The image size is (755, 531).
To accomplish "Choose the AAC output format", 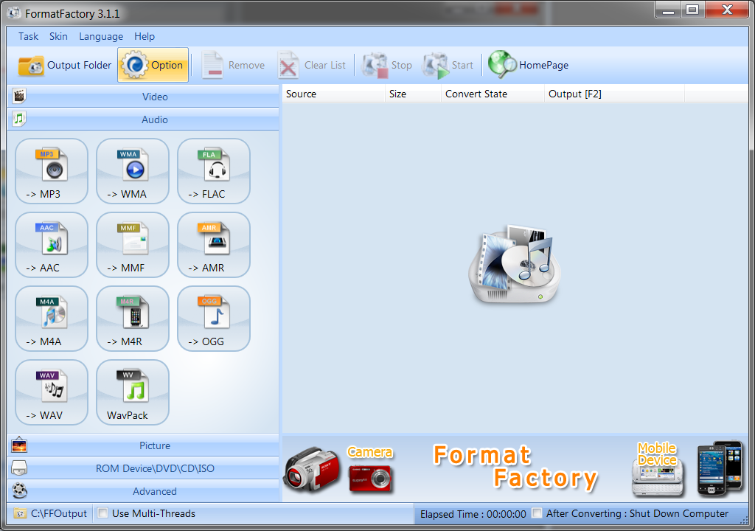I will point(51,245).
